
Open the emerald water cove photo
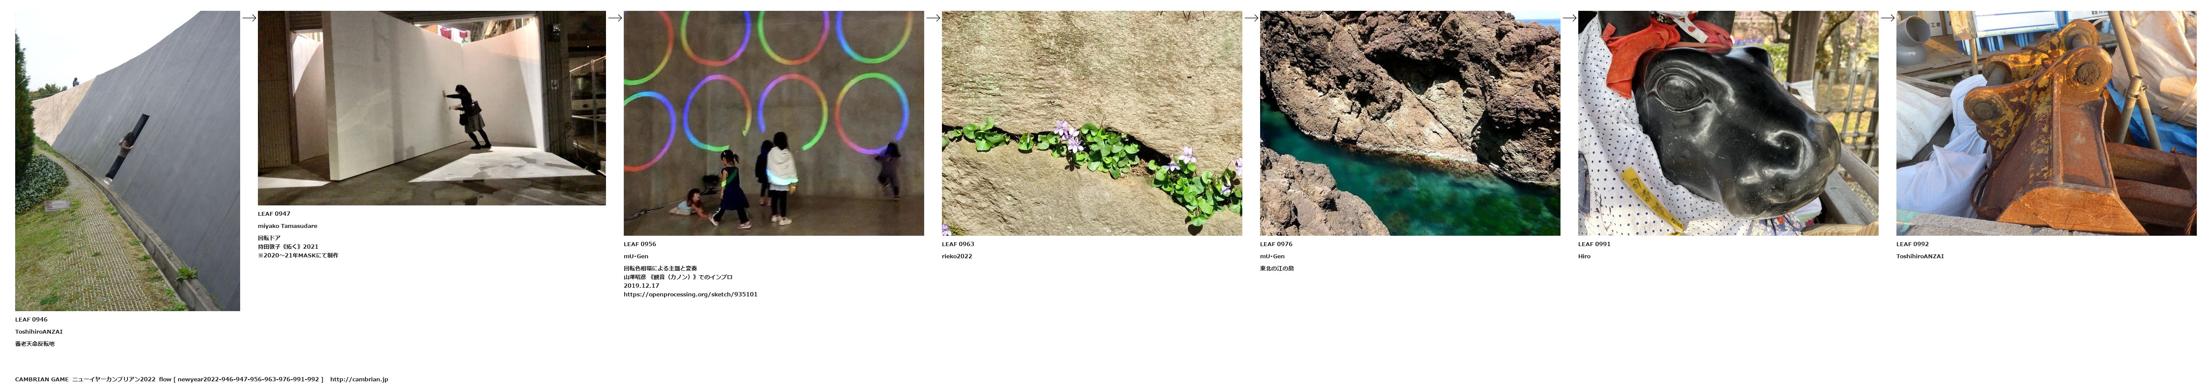coord(1410,123)
